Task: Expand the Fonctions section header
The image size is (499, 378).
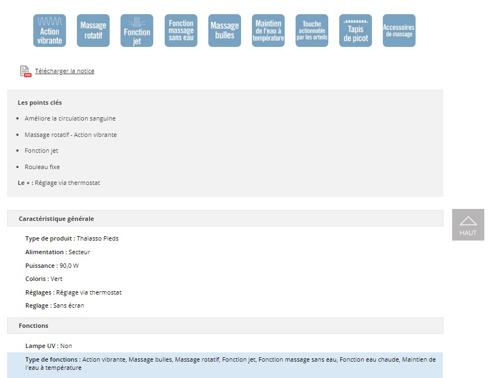Action: pos(225,326)
